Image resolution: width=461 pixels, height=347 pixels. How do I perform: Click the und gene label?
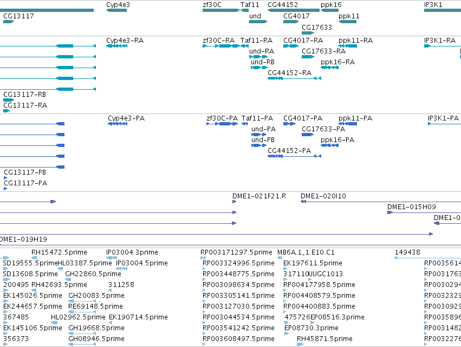255,16
